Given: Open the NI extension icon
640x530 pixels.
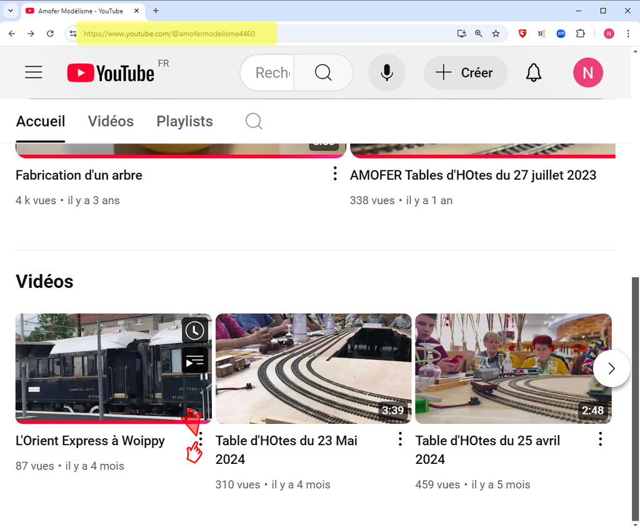Looking at the screenshot, I should 541,34.
